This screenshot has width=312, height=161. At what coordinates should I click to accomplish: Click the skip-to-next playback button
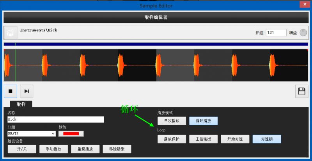[x=27, y=91]
